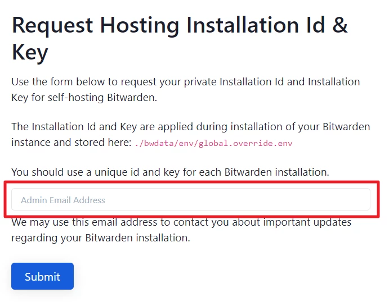Click the Admin Email Address input field
Viewport: 389px width, 302px height.
(191, 200)
